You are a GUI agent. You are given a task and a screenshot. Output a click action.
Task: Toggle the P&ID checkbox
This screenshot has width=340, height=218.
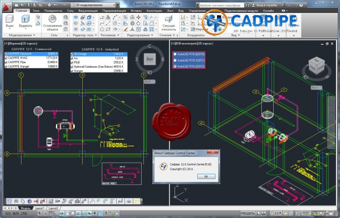click(72, 63)
